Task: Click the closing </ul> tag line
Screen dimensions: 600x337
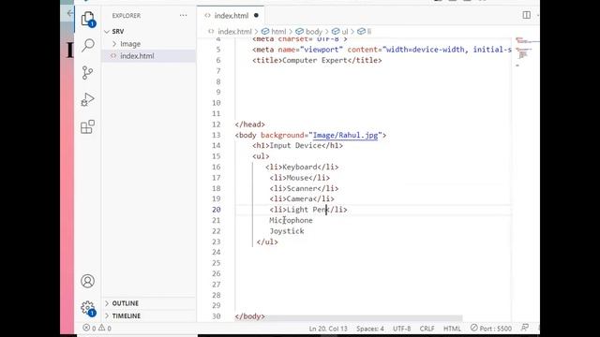Action: (x=267, y=242)
